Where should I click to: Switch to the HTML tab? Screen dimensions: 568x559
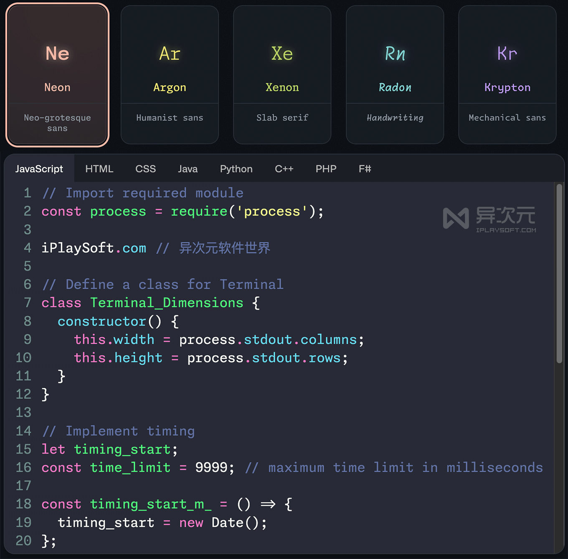[99, 169]
